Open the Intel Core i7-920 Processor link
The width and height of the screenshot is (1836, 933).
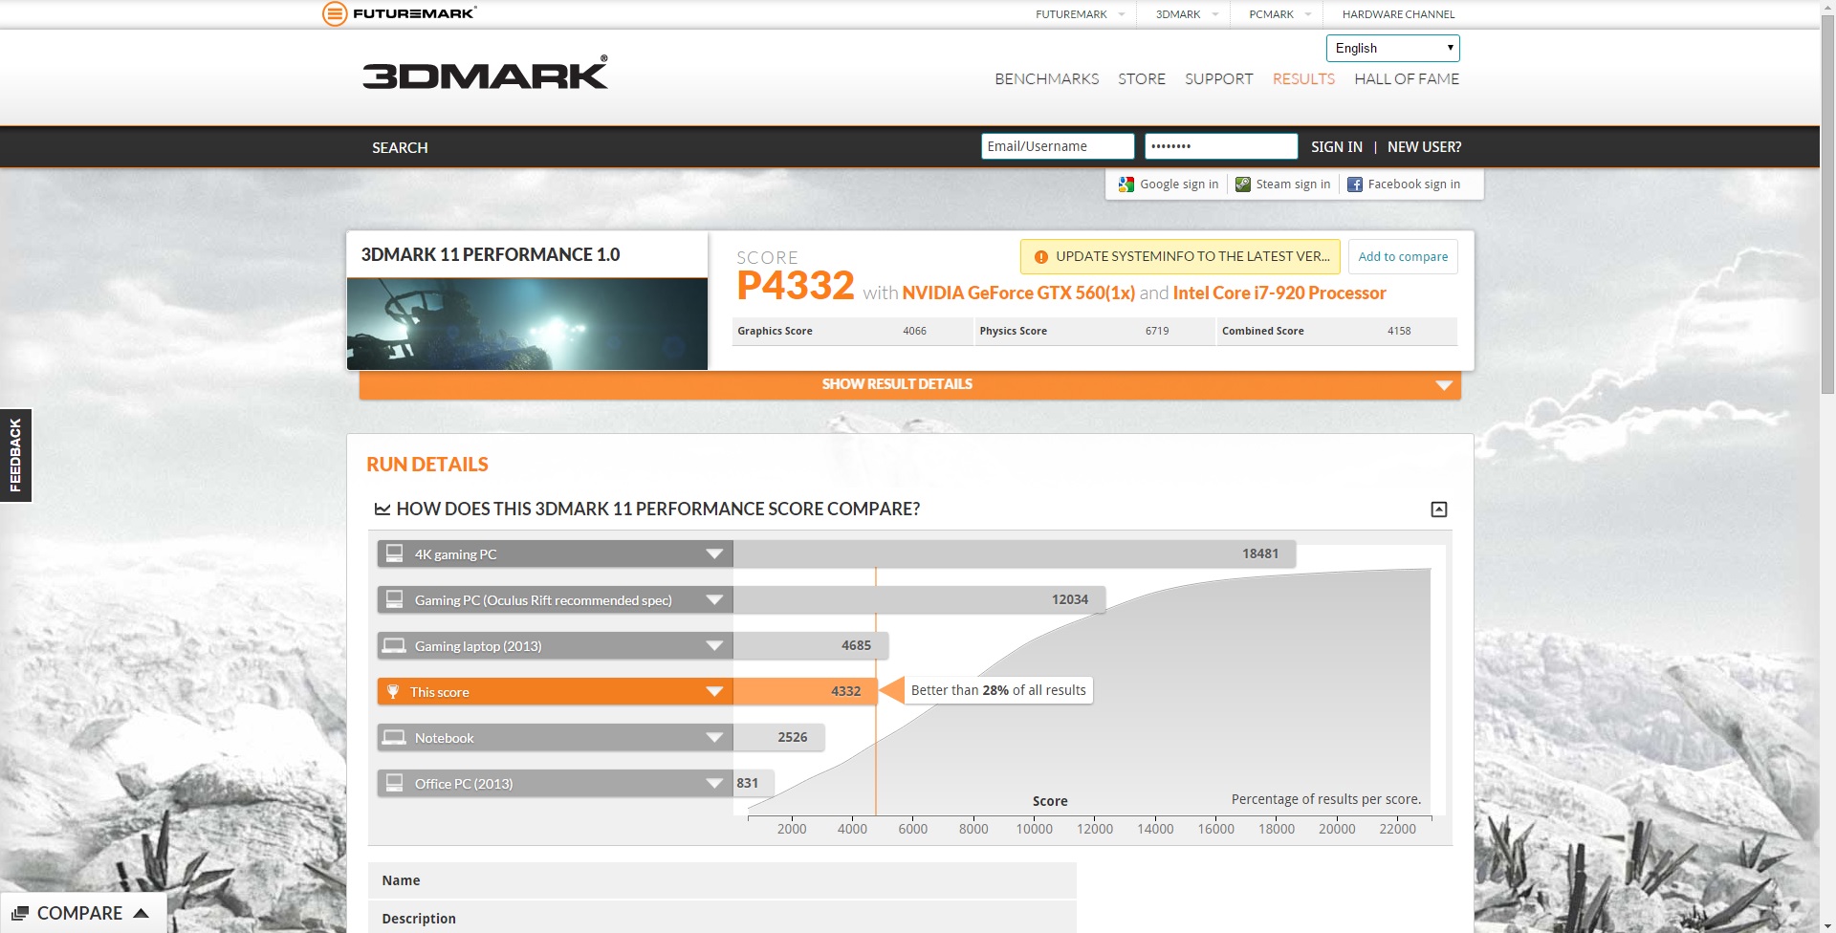pos(1279,293)
